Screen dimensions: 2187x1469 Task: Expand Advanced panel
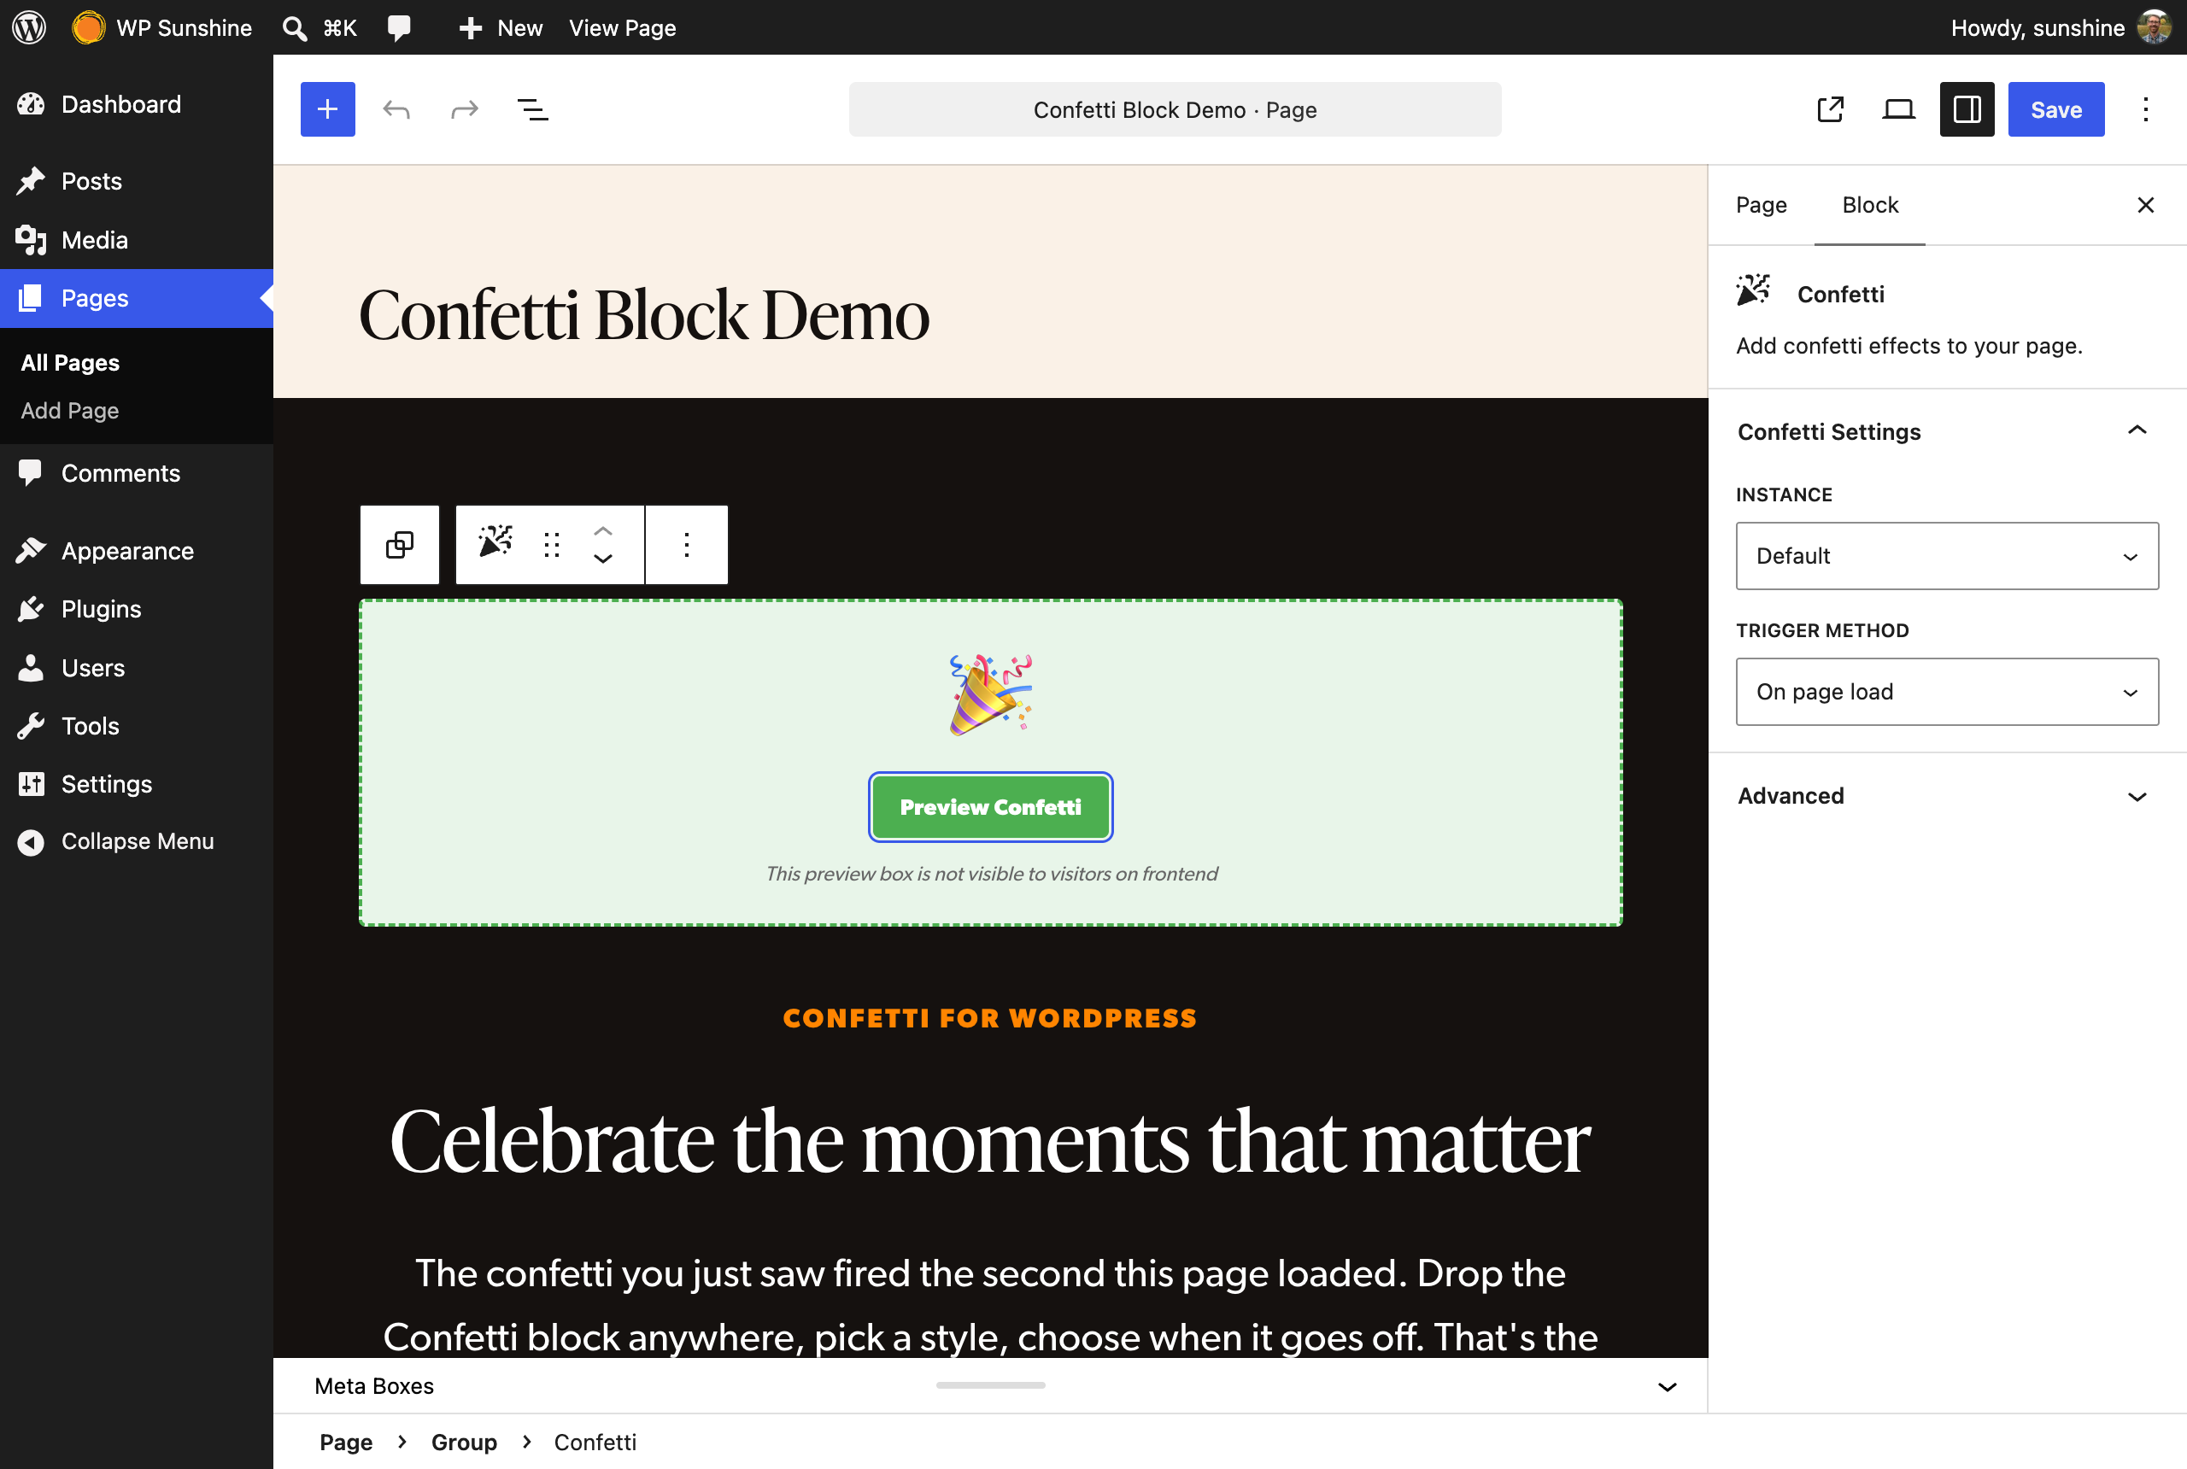pos(1947,796)
